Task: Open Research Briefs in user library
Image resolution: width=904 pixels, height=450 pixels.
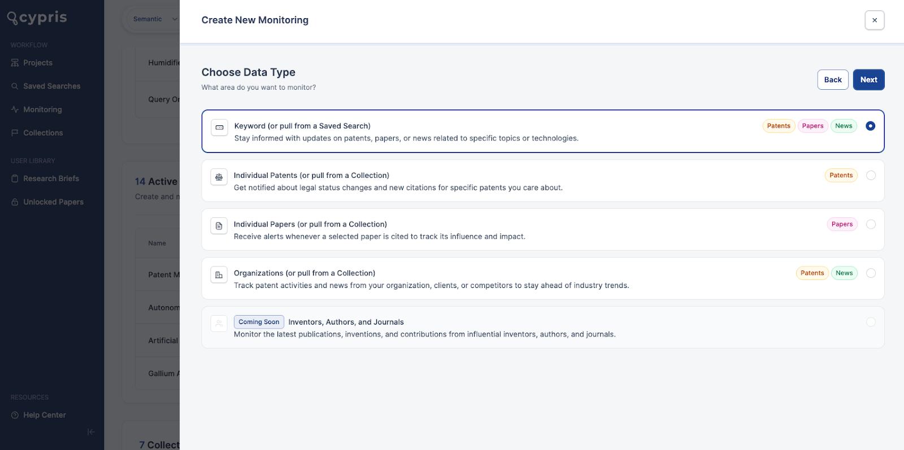Action: click(x=51, y=178)
